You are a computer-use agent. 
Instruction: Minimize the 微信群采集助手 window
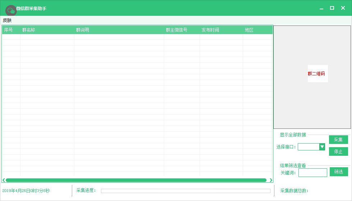click(x=321, y=8)
